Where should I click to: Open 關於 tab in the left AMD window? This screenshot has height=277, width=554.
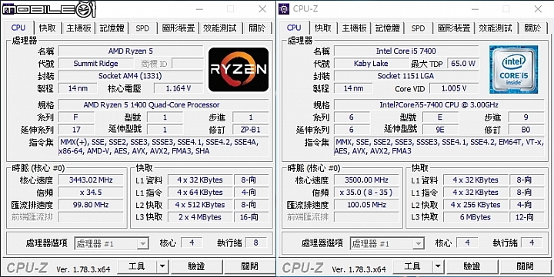point(257,28)
